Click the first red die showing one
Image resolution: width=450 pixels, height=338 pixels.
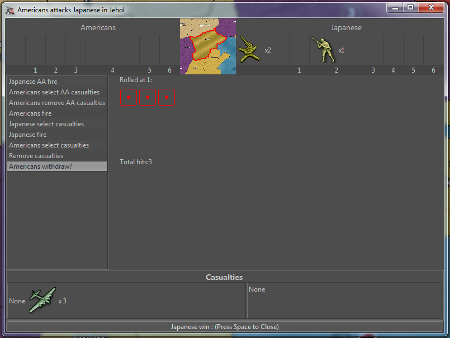coord(129,97)
